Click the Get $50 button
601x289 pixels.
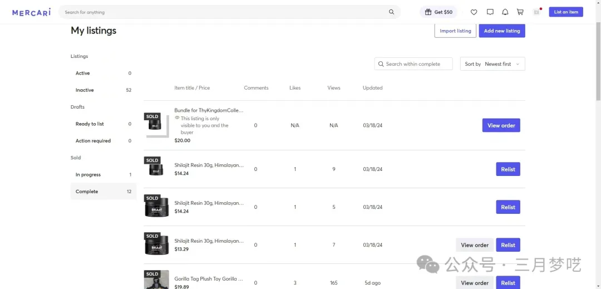pos(439,12)
